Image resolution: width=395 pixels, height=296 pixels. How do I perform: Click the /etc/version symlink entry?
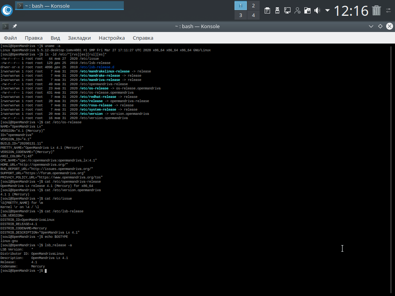(x=91, y=114)
